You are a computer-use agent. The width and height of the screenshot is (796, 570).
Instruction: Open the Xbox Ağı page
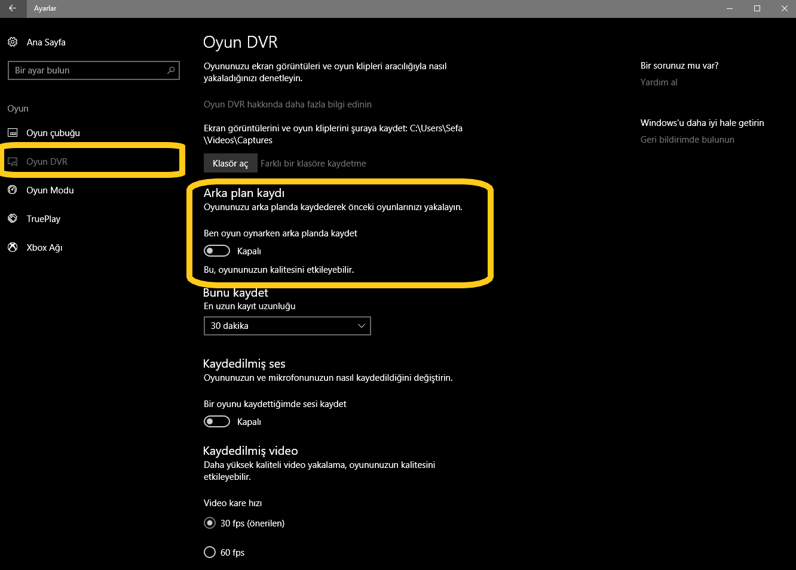click(44, 248)
